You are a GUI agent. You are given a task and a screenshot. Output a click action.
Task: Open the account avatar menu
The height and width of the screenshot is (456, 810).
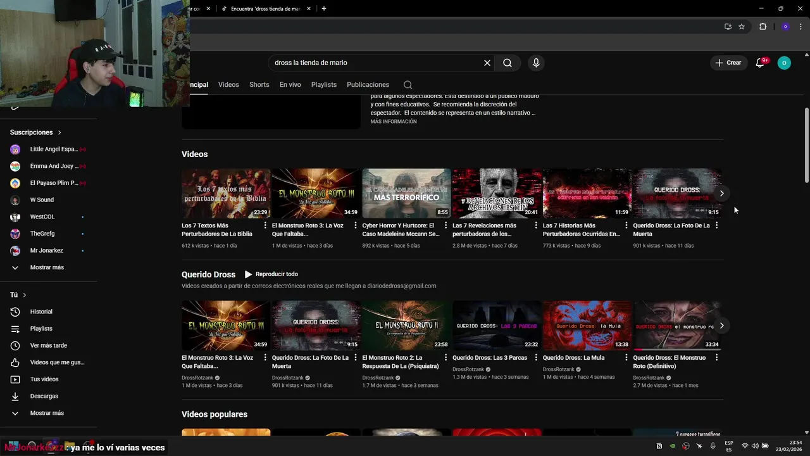tap(784, 63)
